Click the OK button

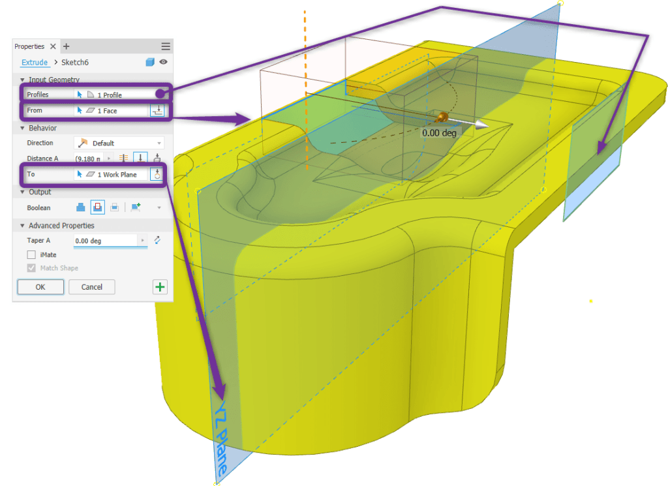point(40,287)
